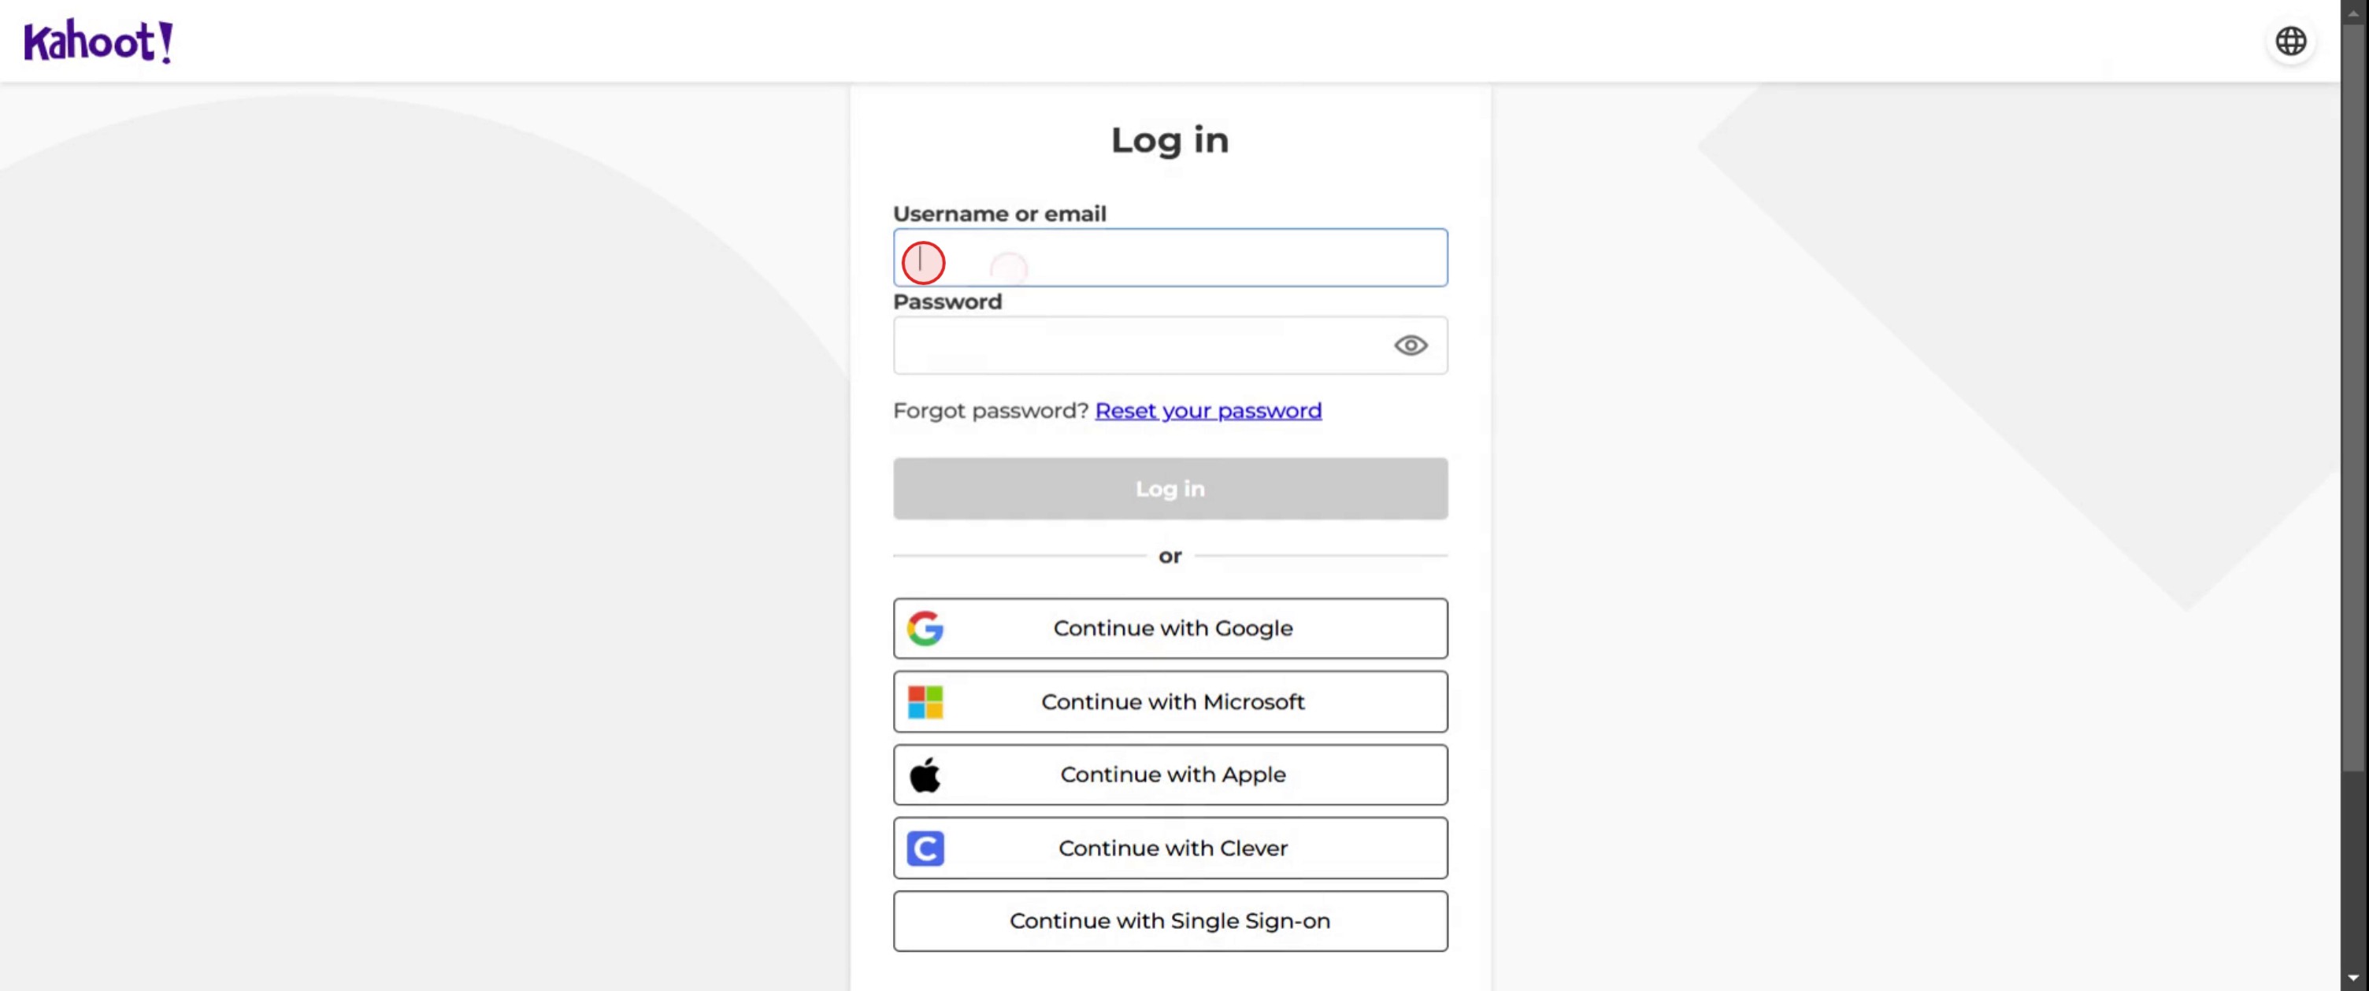Open the language selector globe icon

pyautogui.click(x=2290, y=42)
